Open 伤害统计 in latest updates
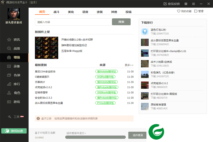The height and width of the screenshot is (142, 213). [40, 82]
